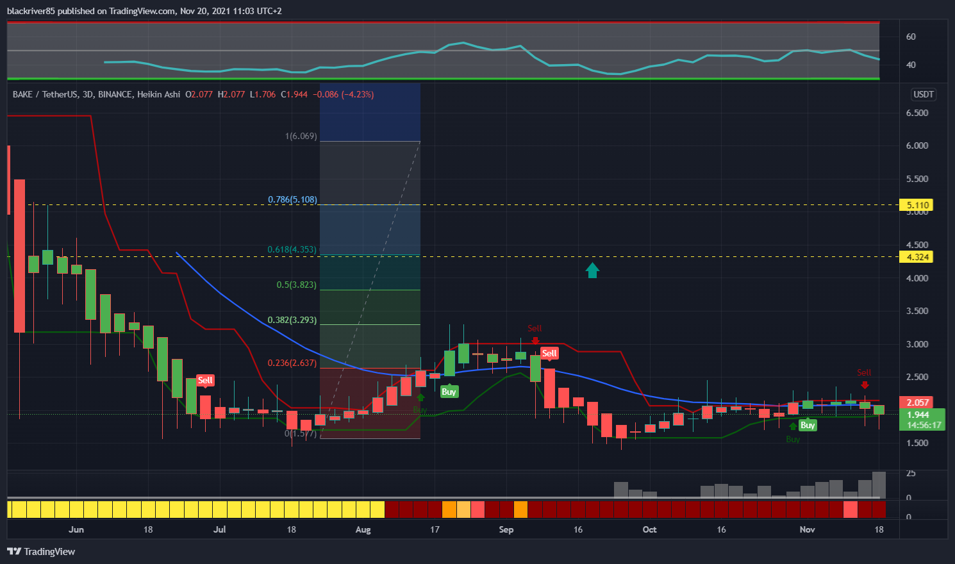This screenshot has height=564, width=955.
Task: Click the Nov label on time axis
Action: point(807,529)
